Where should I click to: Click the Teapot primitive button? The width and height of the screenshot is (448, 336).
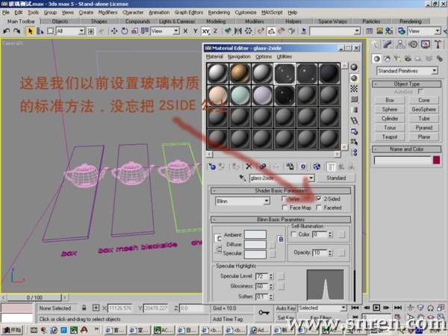pos(390,137)
